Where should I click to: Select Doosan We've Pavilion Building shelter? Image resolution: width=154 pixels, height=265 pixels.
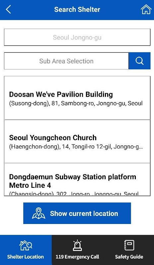pyautogui.click(x=77, y=98)
